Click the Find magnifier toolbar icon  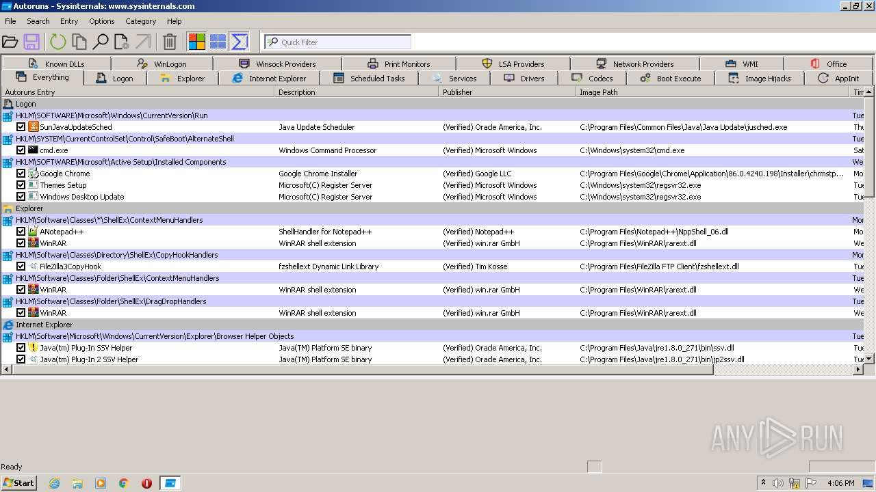101,42
